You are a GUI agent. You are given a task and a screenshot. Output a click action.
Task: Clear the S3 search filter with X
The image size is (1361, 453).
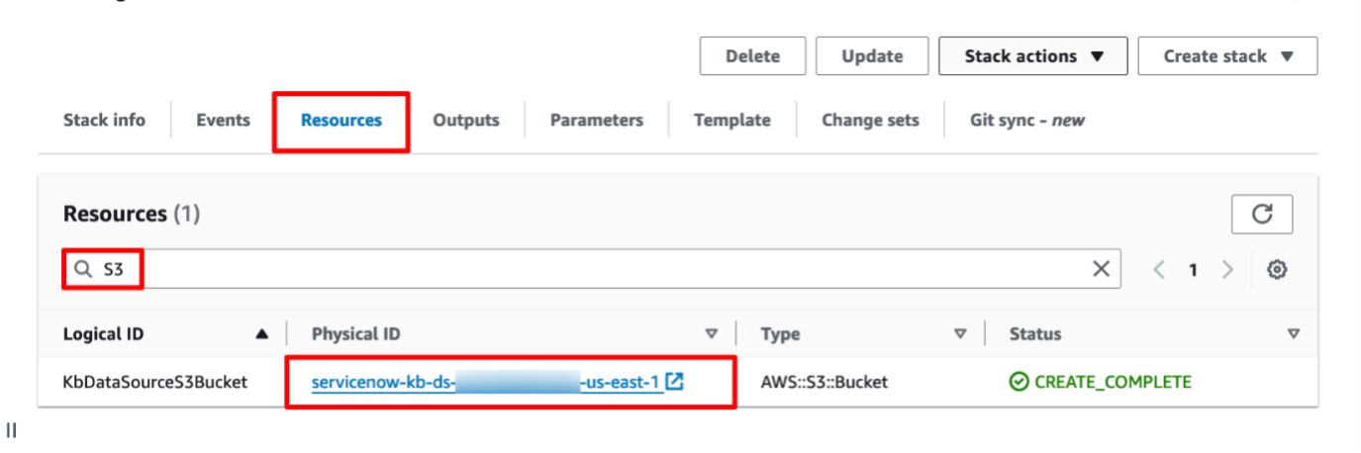[1101, 269]
